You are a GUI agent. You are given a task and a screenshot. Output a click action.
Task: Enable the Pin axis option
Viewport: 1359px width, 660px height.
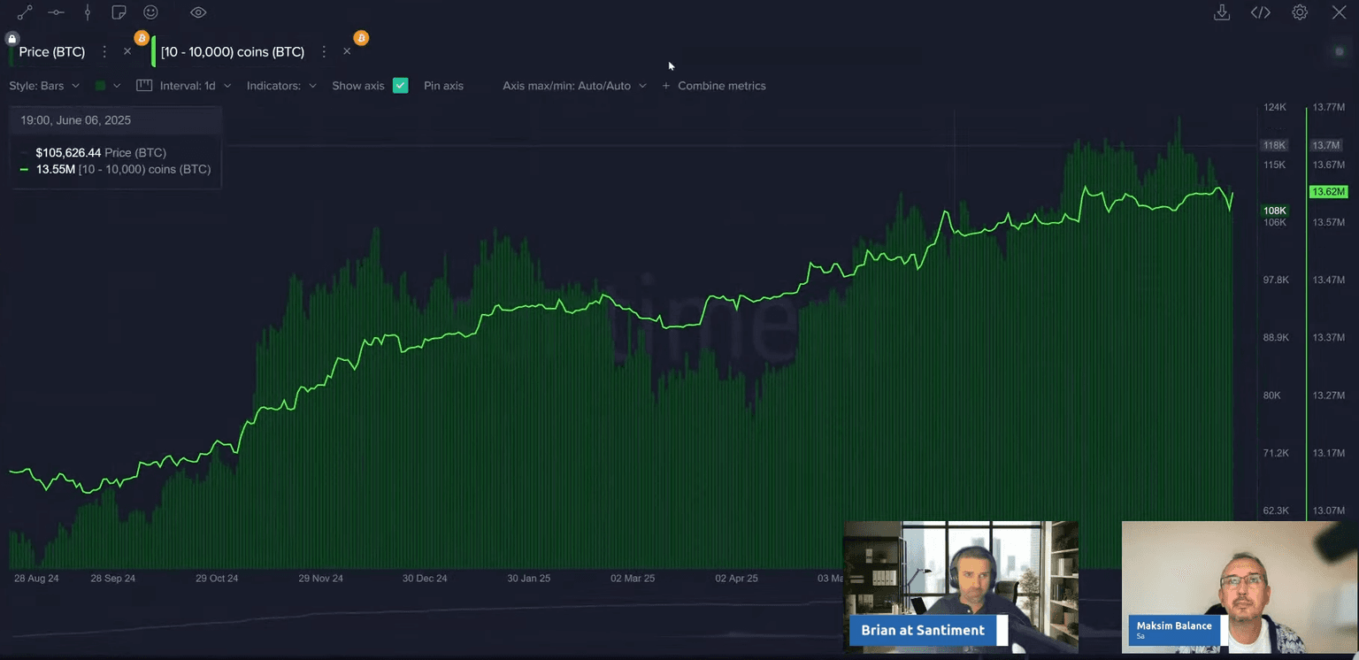(443, 86)
